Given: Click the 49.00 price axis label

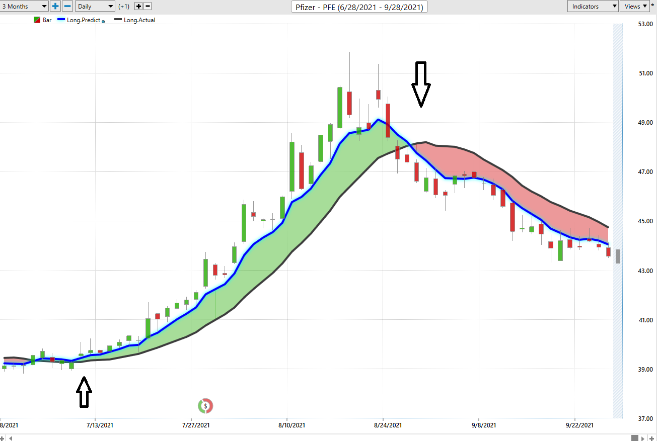Looking at the screenshot, I should (645, 123).
